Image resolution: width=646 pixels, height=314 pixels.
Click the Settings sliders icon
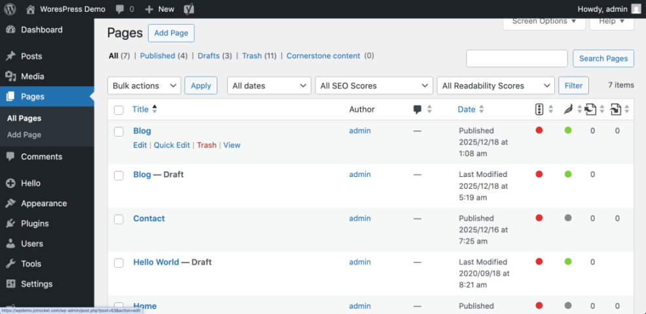point(10,284)
